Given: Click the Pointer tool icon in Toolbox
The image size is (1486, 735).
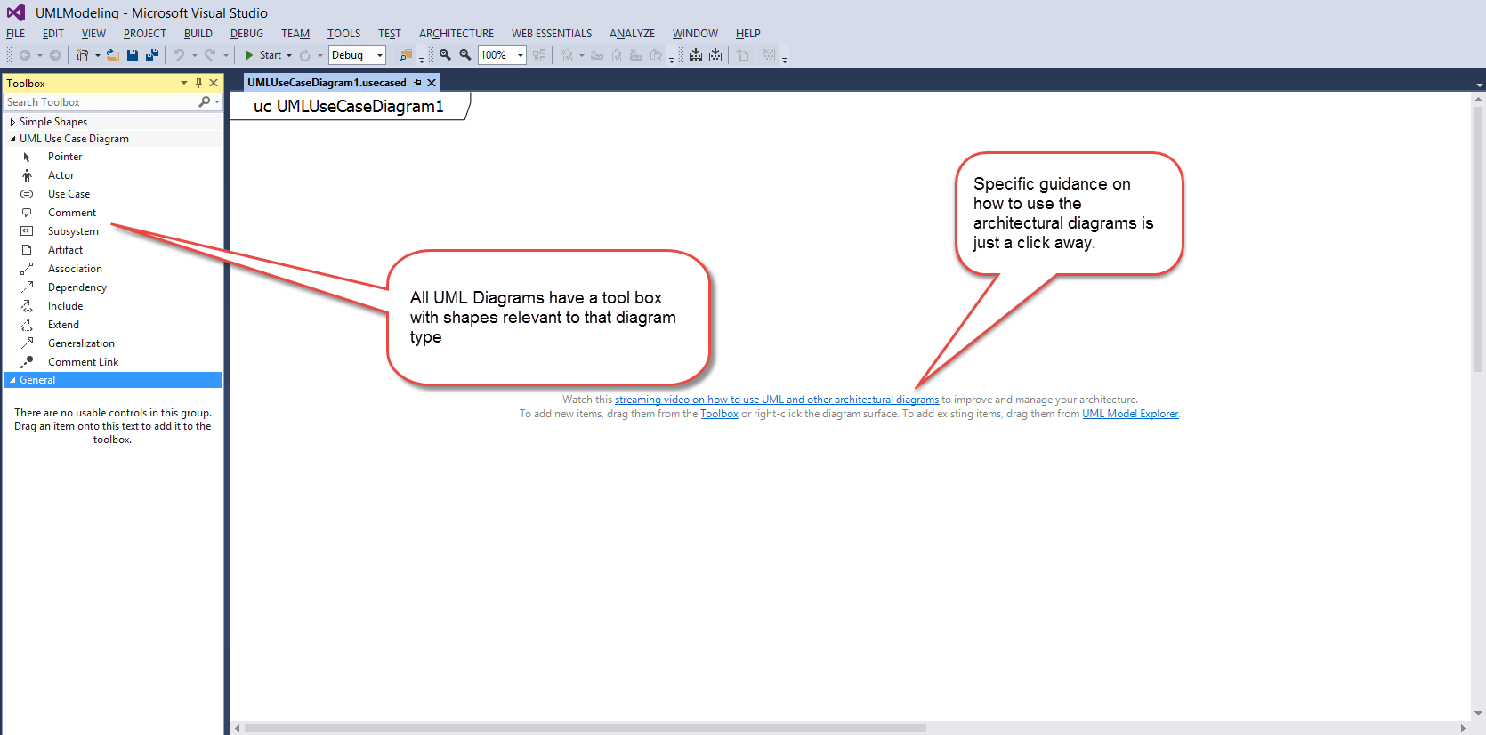Looking at the screenshot, I should coord(27,157).
